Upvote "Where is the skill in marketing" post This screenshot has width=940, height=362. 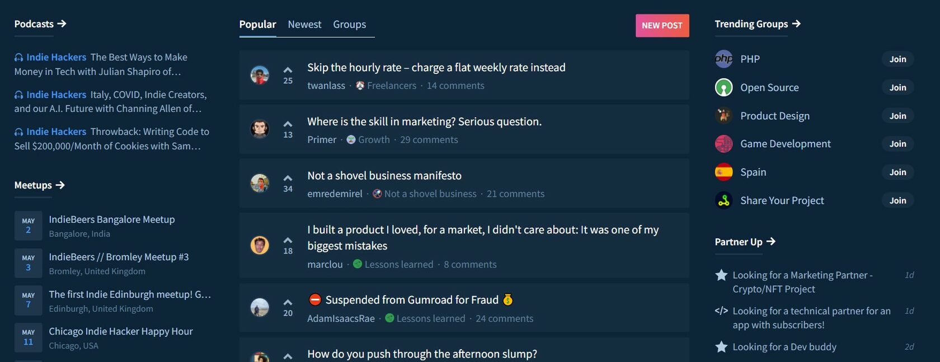pos(288,124)
